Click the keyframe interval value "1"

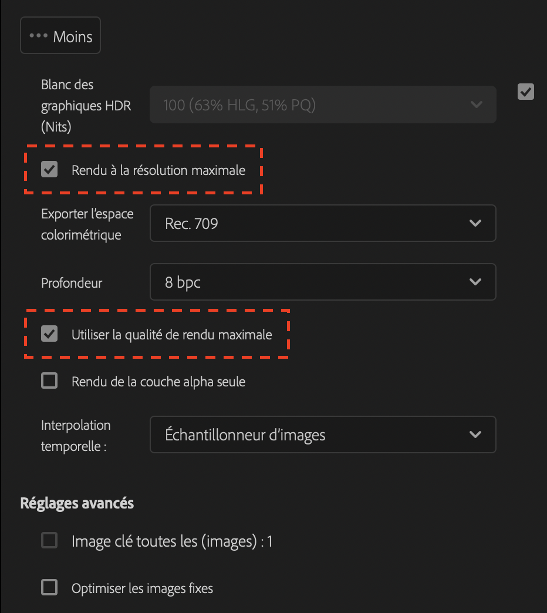tap(269, 541)
